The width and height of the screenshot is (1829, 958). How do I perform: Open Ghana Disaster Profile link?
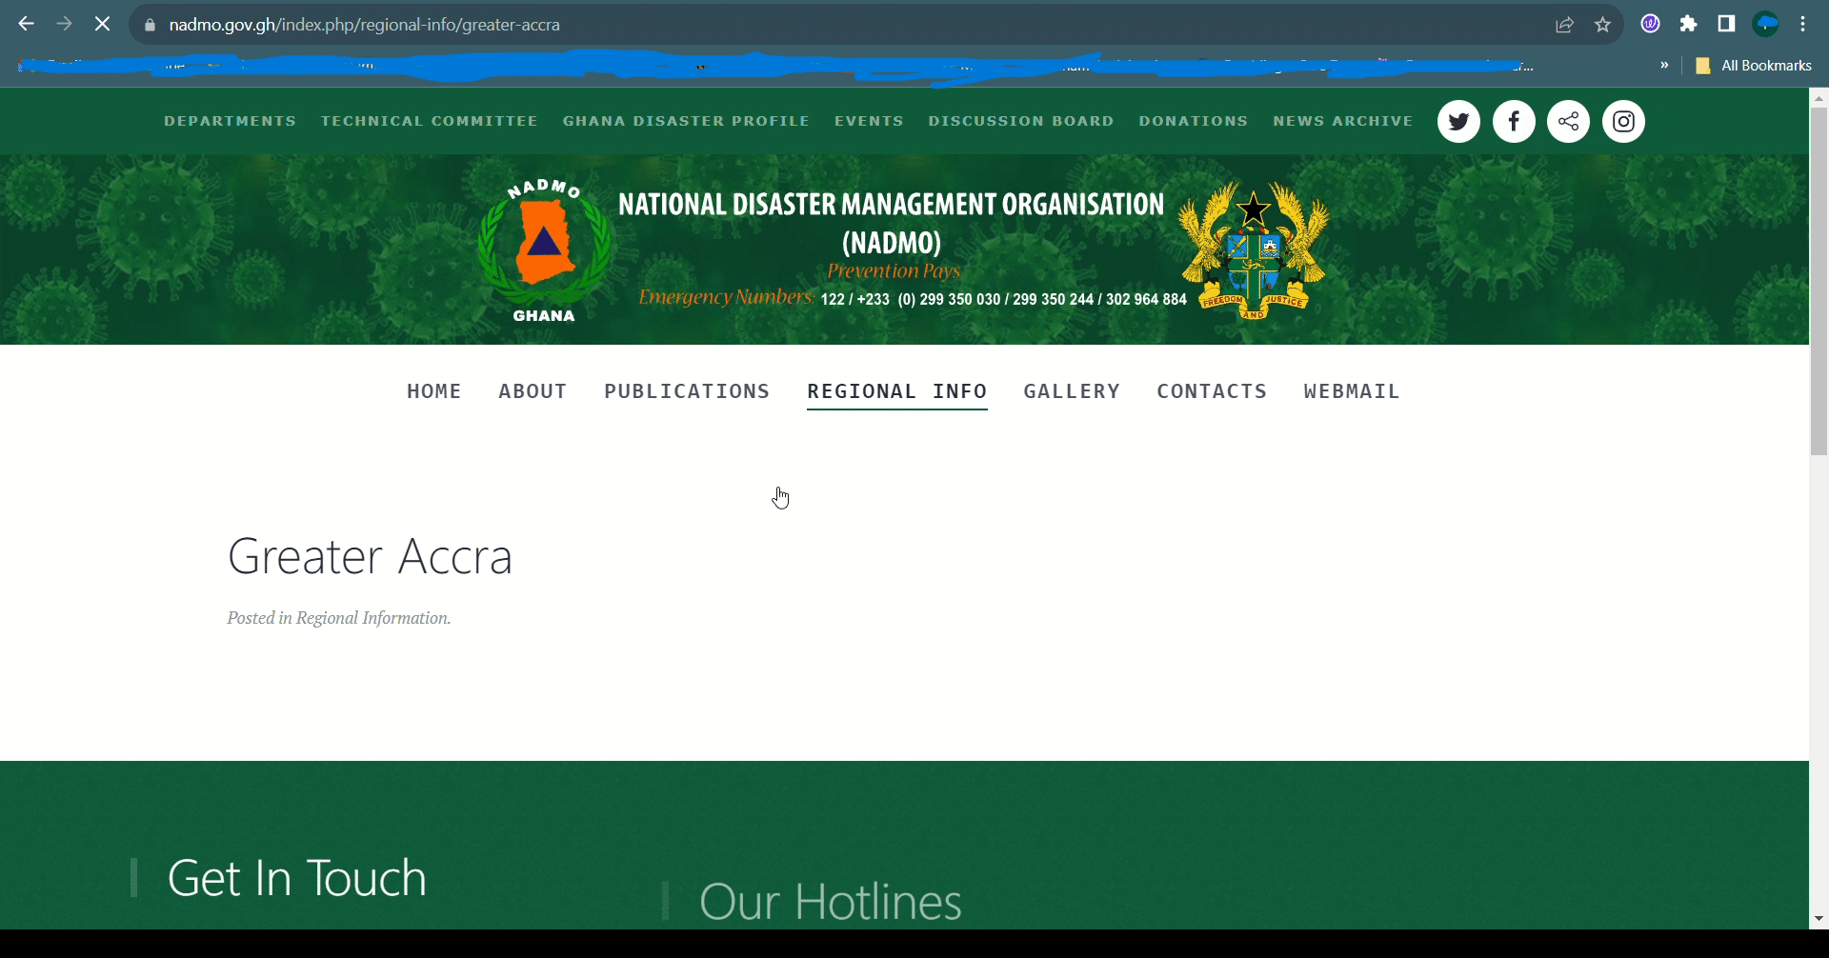686,122
